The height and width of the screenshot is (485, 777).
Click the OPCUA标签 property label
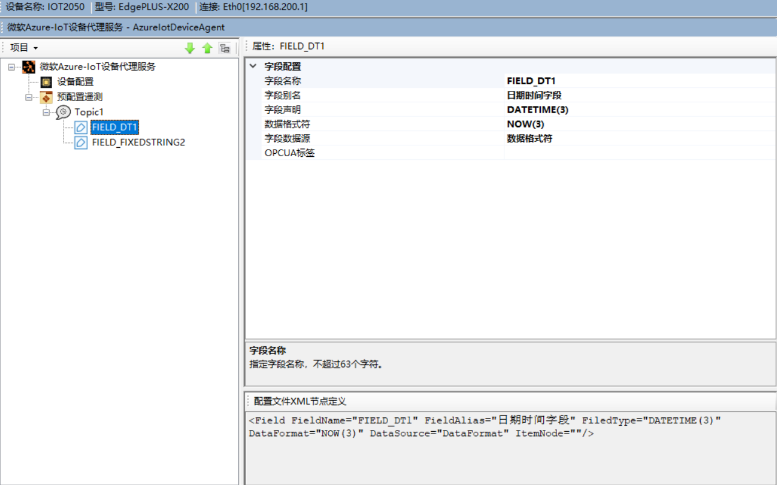(289, 153)
